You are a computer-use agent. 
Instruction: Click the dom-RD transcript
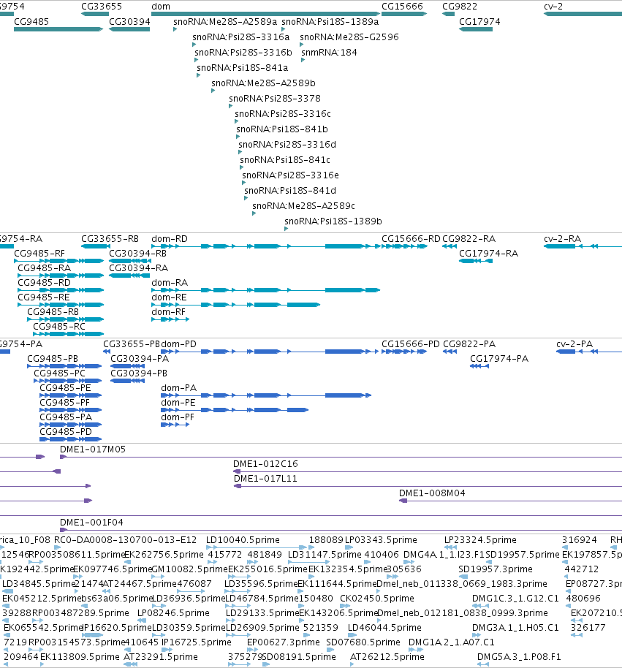[266, 247]
